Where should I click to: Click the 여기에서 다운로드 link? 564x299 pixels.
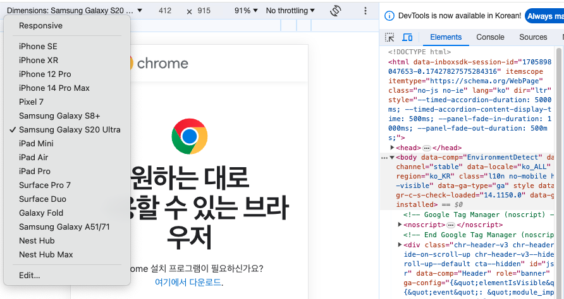188,283
